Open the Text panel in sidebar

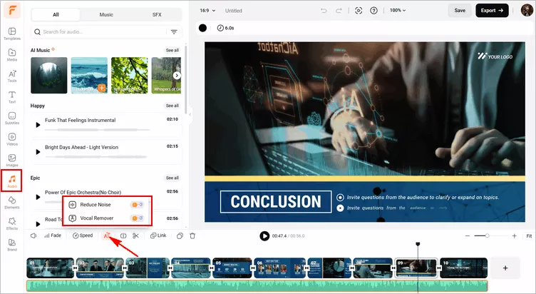click(x=12, y=97)
